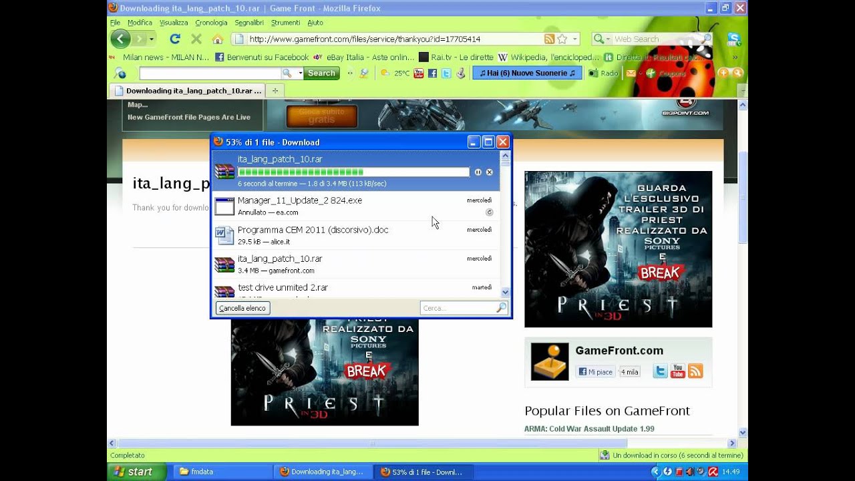Open Wikipedia bookmark
The width and height of the screenshot is (855, 481).
click(548, 57)
